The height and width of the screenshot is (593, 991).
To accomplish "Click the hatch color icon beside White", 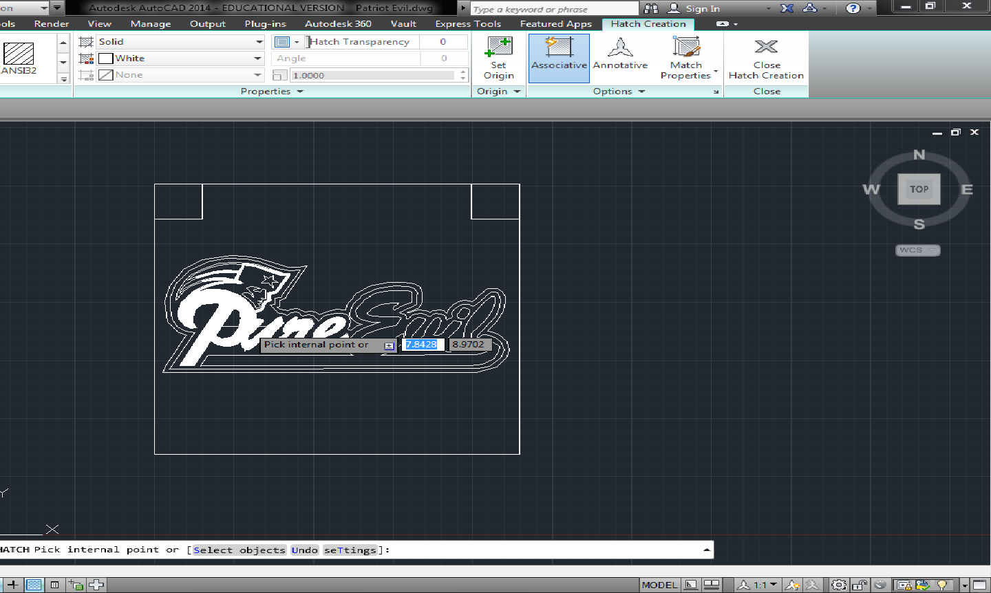I will tap(86, 58).
